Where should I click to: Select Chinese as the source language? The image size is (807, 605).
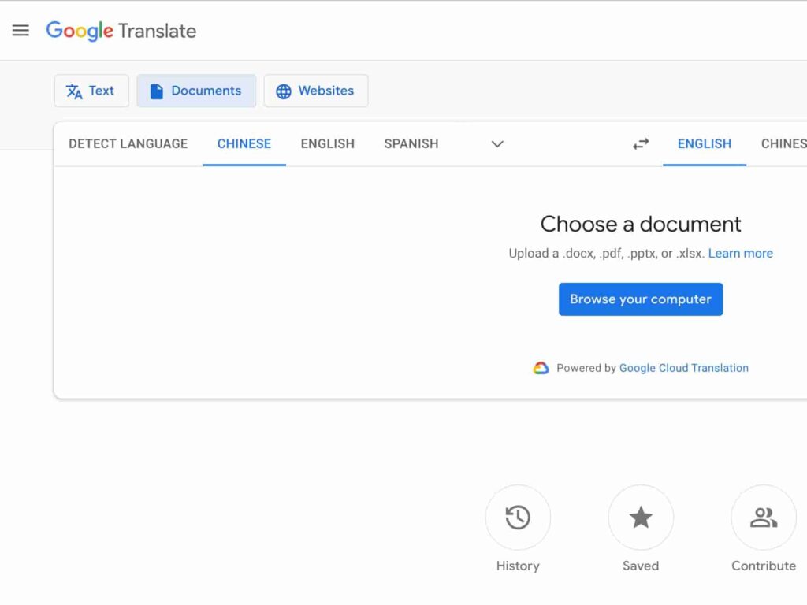point(244,143)
